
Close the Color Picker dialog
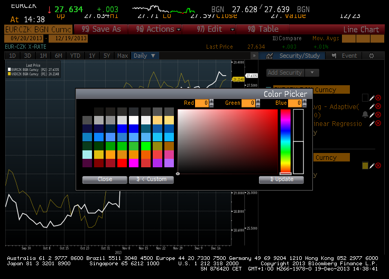point(105,179)
